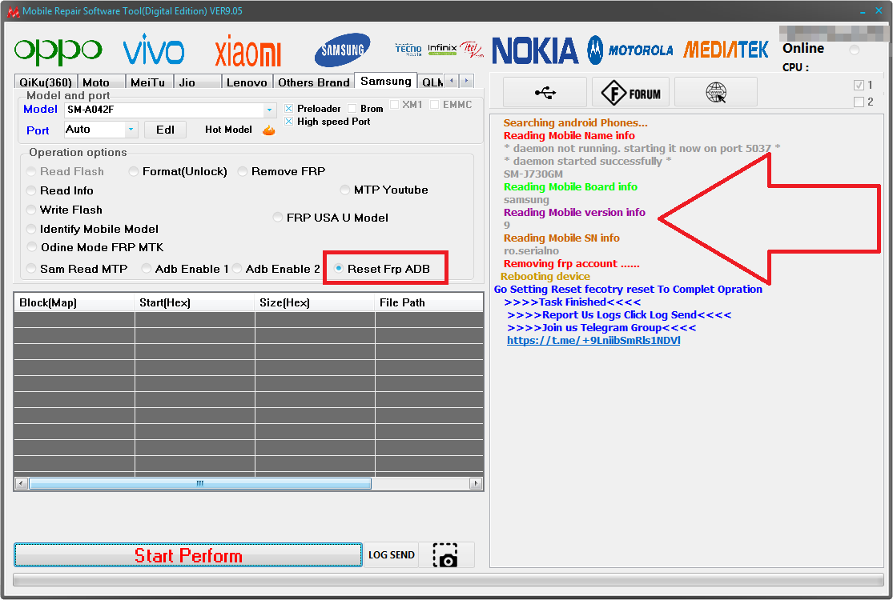Click the LOG SEND button
The image size is (893, 600).
(x=392, y=555)
